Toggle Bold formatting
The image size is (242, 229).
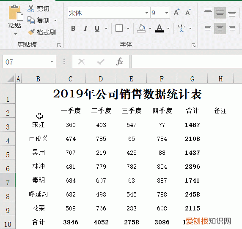tap(73, 28)
